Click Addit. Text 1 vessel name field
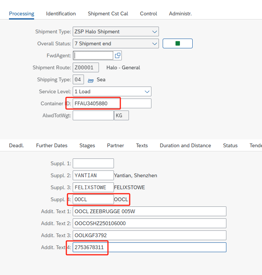The width and height of the screenshot is (262, 275). [x=150, y=211]
